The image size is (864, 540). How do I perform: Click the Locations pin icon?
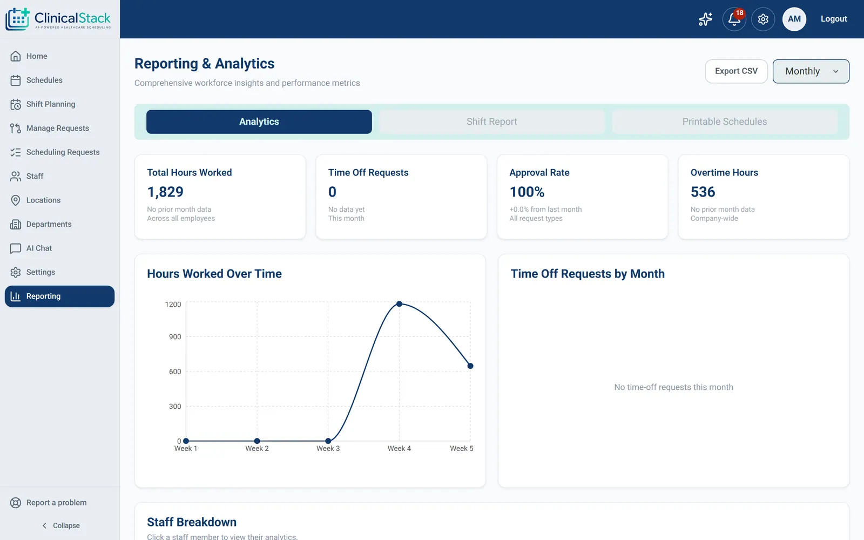click(16, 200)
